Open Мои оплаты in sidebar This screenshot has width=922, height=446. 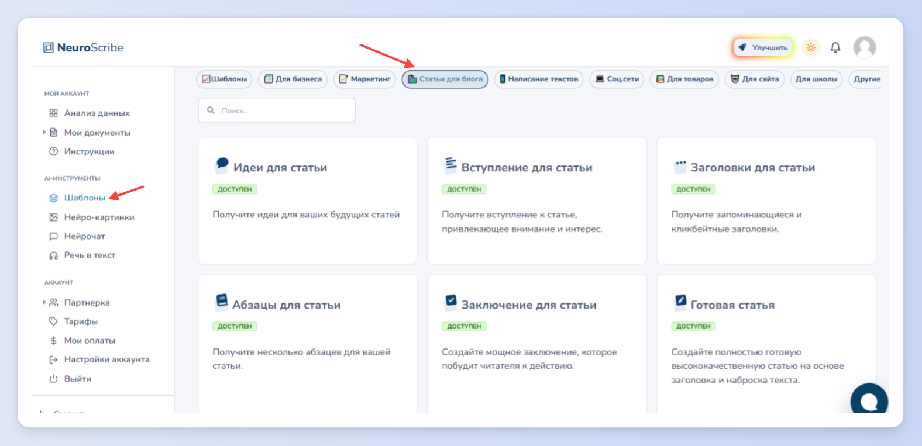(90, 341)
